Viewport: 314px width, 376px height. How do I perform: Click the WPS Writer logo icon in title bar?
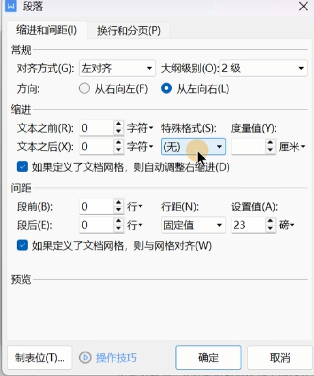coord(11,6)
